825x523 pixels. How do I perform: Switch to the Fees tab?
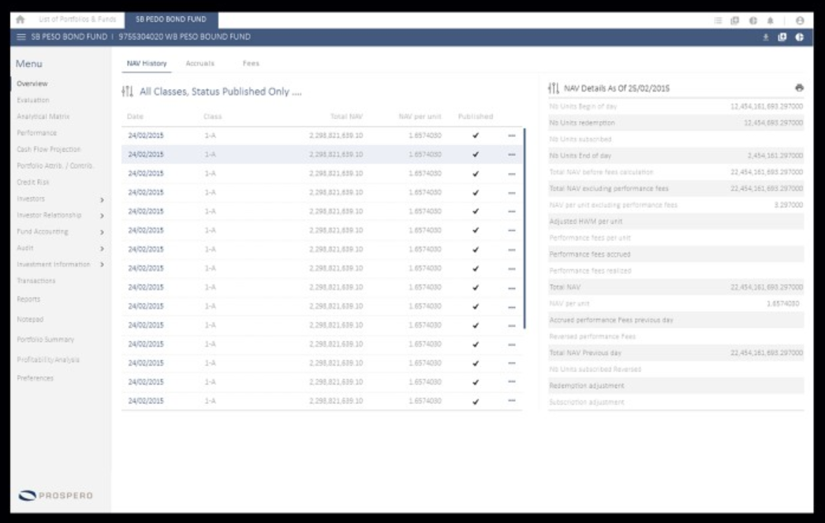pos(251,63)
